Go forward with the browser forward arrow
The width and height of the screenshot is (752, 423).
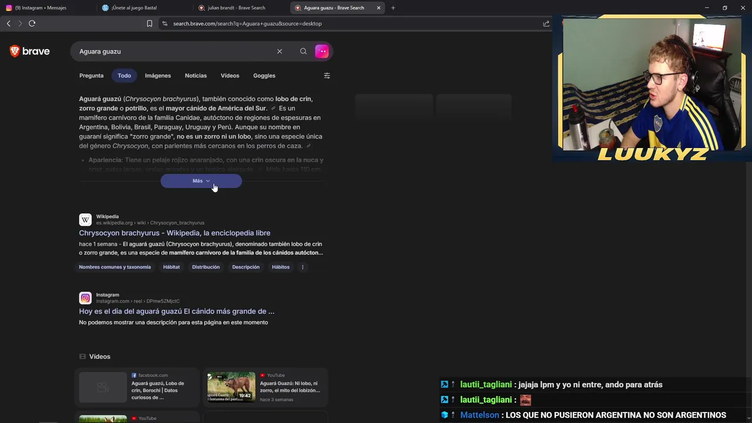point(20,23)
